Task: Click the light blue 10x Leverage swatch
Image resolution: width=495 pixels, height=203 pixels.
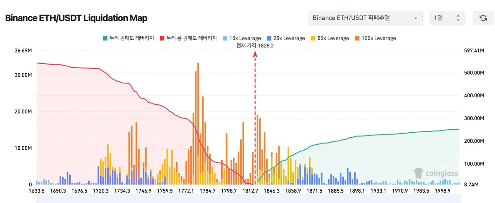Action: coord(225,38)
